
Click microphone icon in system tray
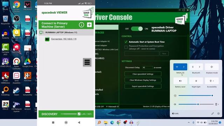coord(193,122)
